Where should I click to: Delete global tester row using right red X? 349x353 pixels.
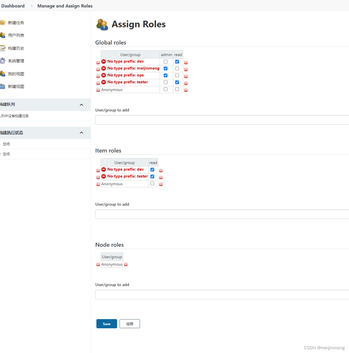coord(186,83)
